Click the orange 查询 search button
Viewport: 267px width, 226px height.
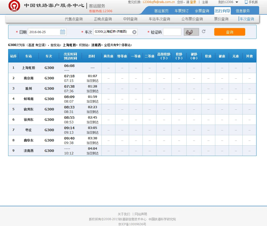pos(229,32)
